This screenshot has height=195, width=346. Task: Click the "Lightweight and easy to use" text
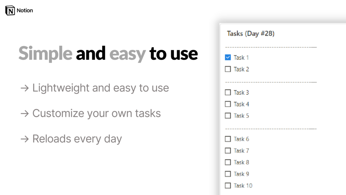tap(101, 88)
